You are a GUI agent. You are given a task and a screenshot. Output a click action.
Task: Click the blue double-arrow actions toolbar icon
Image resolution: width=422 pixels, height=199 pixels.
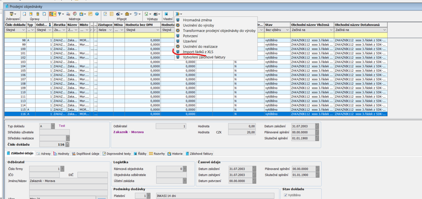pyautogui.click(x=177, y=14)
